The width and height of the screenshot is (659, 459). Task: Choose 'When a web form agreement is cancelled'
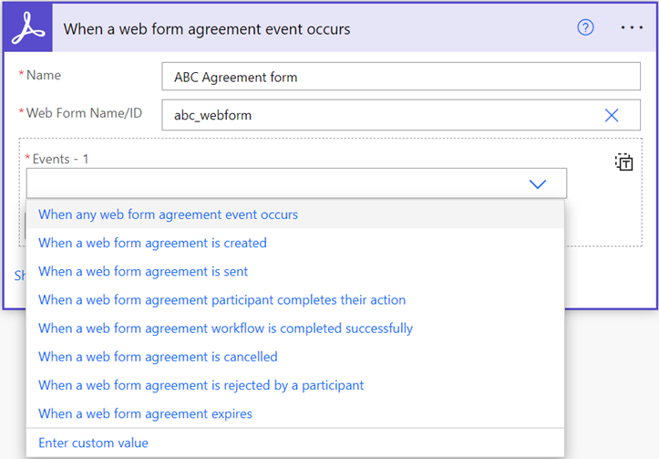pyautogui.click(x=158, y=356)
